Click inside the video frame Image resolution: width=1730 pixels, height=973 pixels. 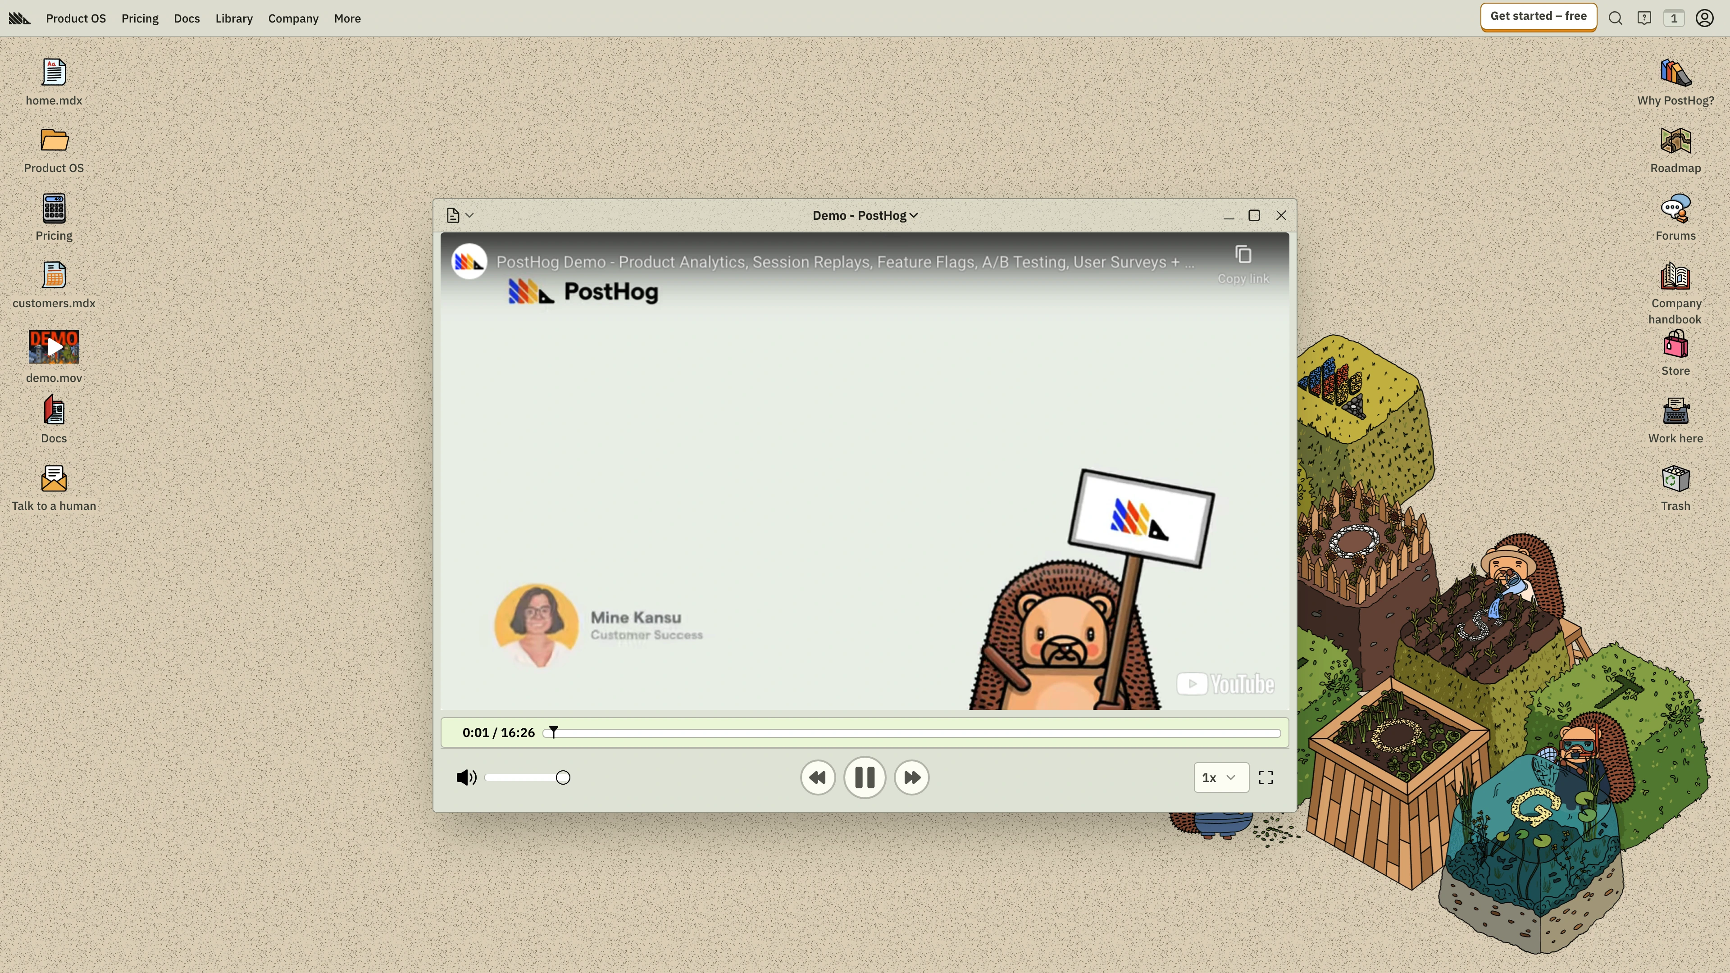pos(865,471)
